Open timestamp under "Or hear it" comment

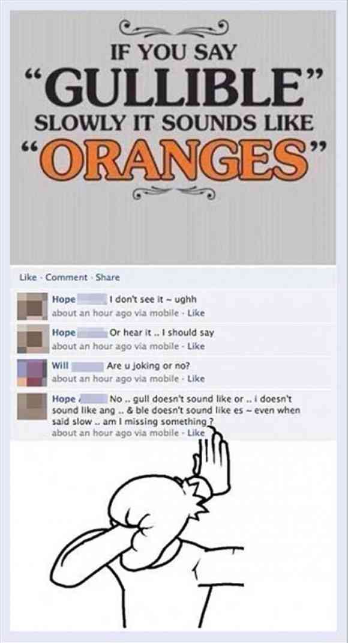click(115, 346)
